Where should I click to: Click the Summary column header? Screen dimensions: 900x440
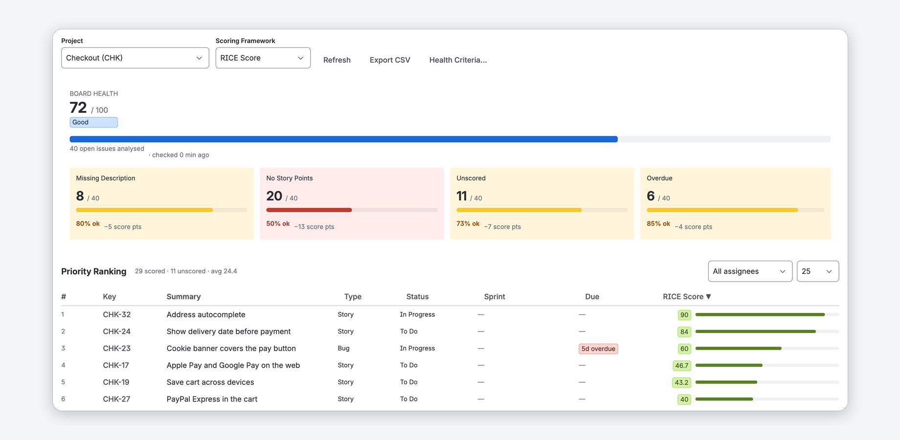click(x=183, y=297)
